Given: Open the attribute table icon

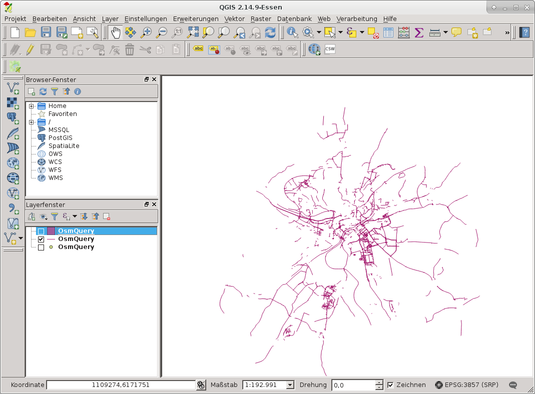Looking at the screenshot, I should pos(388,33).
